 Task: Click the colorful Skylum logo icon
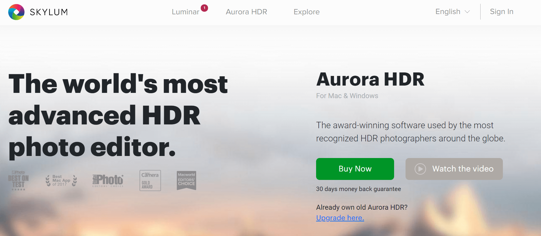[16, 12]
